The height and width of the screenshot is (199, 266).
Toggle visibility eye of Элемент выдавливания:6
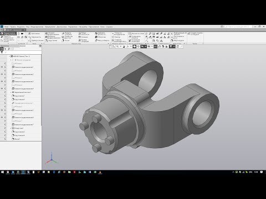[2, 117]
